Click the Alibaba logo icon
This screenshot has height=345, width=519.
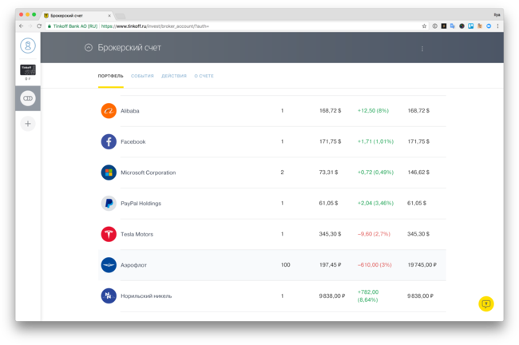pos(109,111)
